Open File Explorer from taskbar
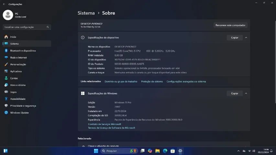 click(158, 151)
